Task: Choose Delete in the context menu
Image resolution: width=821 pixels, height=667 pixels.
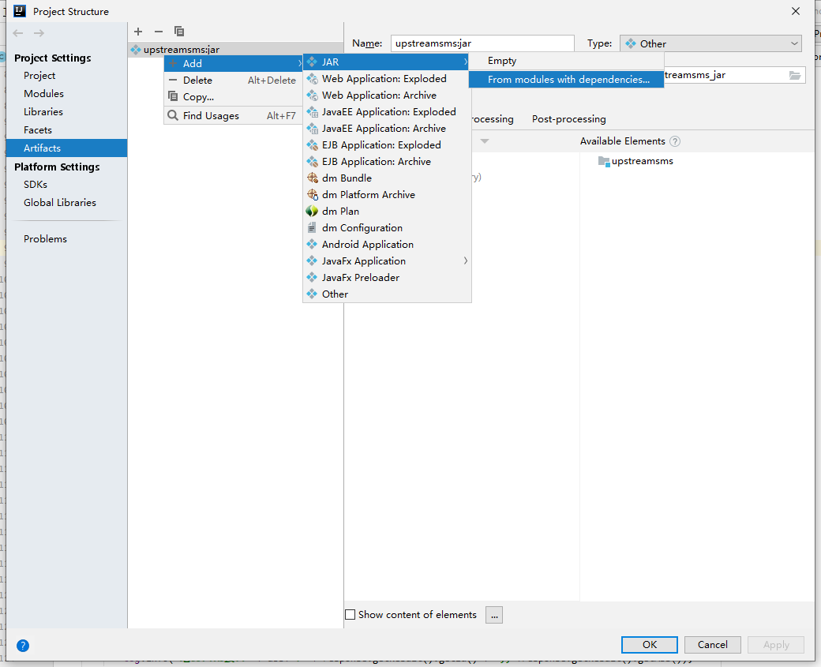Action: pos(234,80)
